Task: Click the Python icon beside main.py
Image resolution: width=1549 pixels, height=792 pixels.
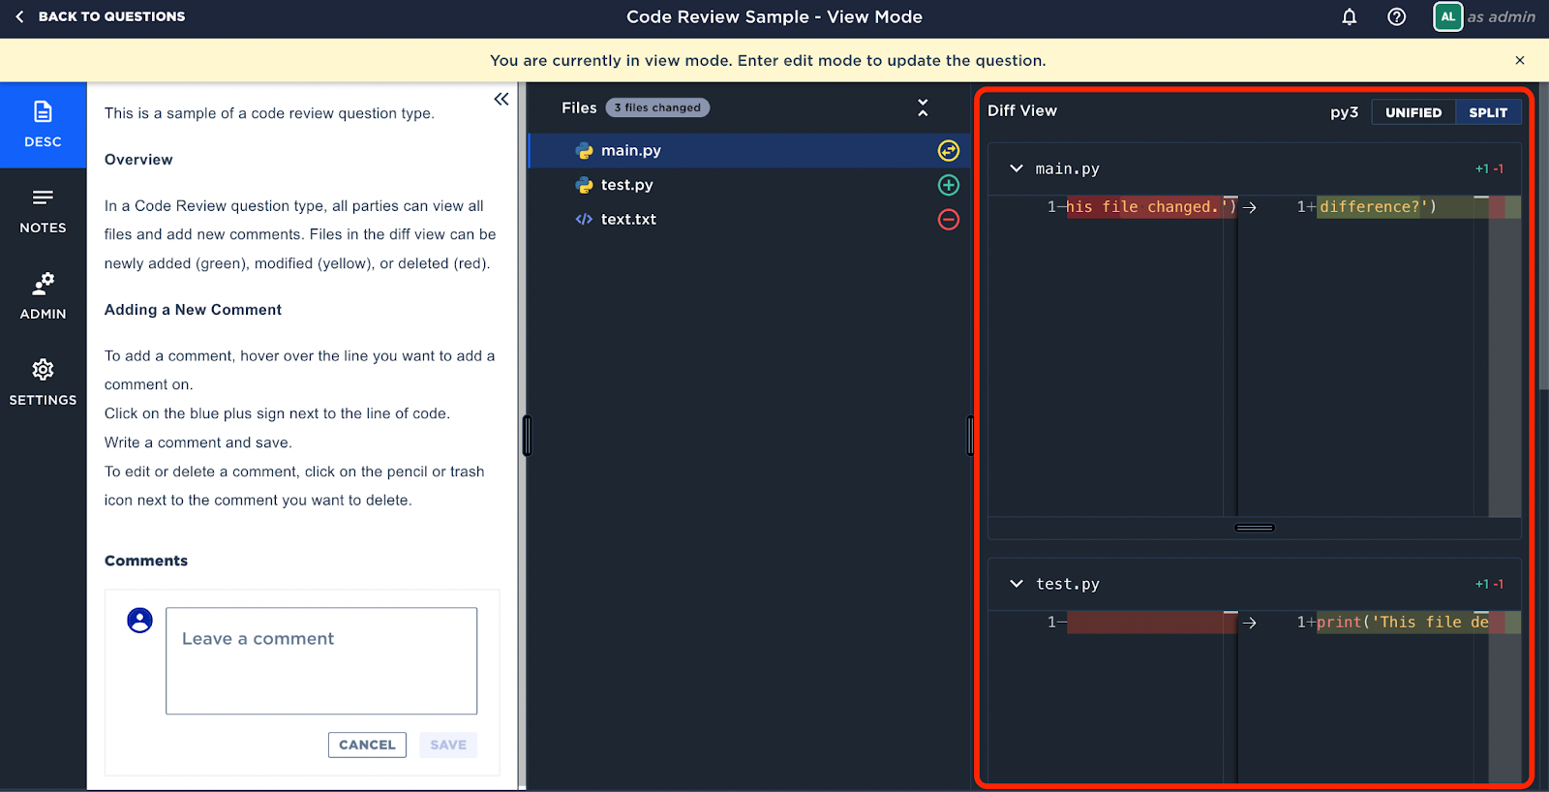Action: (584, 151)
